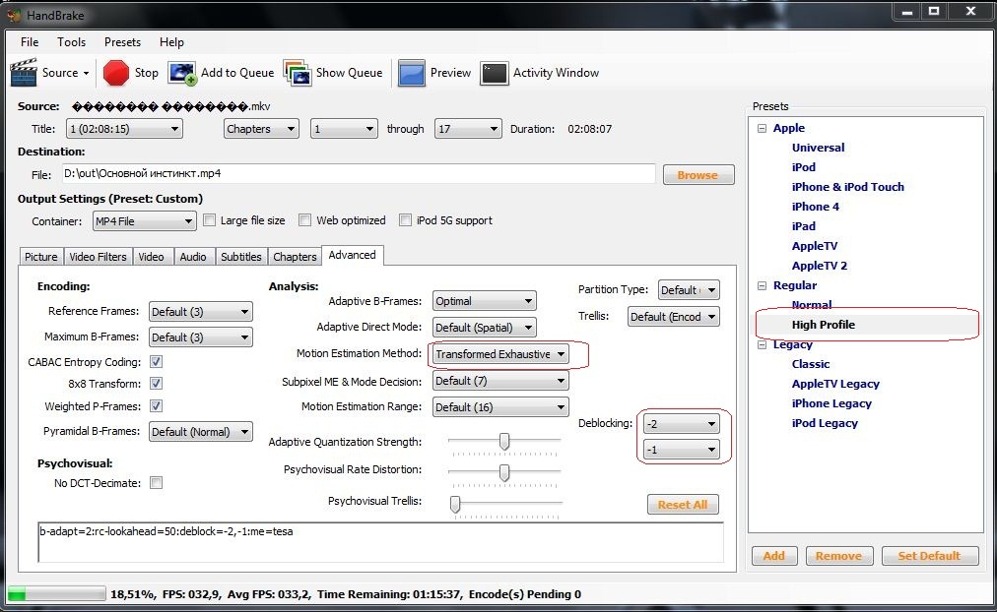The width and height of the screenshot is (997, 612).
Task: Click the x264 options text box
Action: click(x=381, y=543)
